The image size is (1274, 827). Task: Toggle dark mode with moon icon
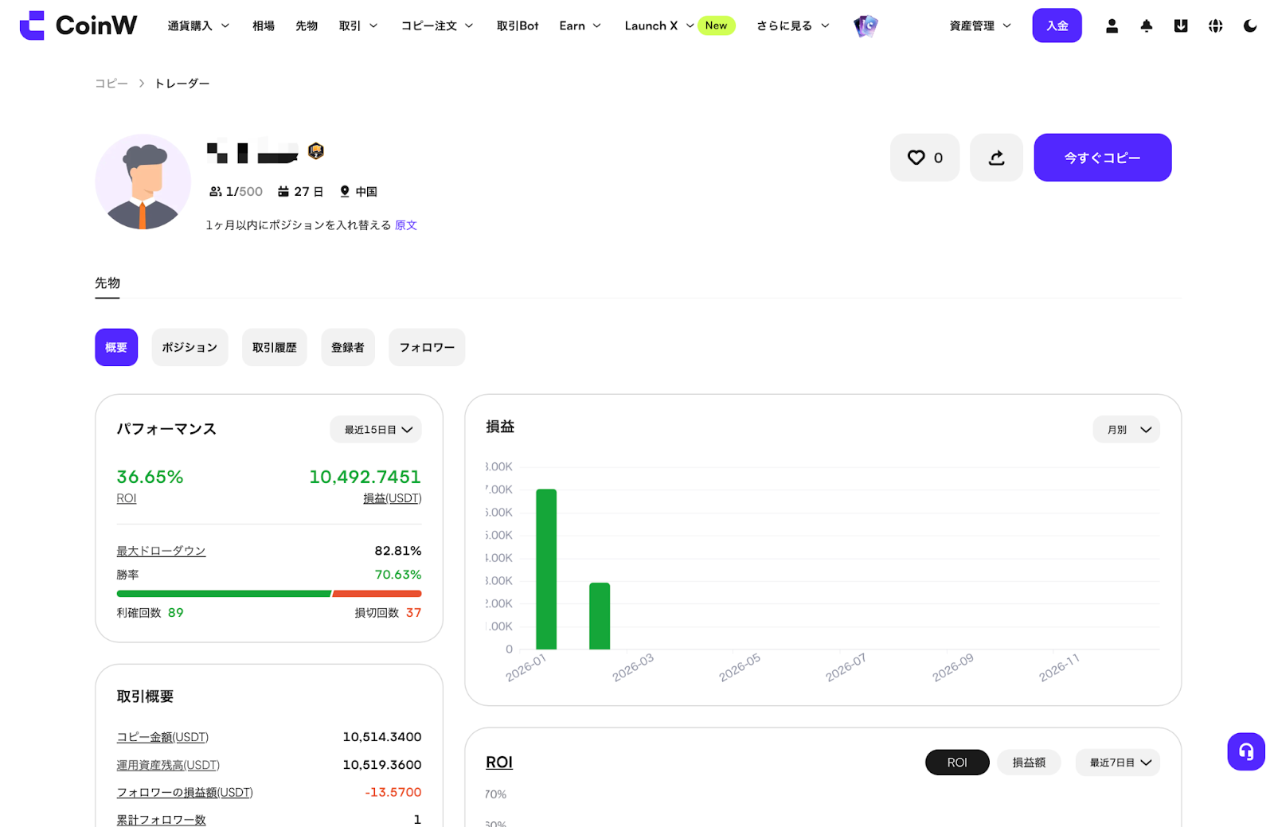click(x=1250, y=25)
